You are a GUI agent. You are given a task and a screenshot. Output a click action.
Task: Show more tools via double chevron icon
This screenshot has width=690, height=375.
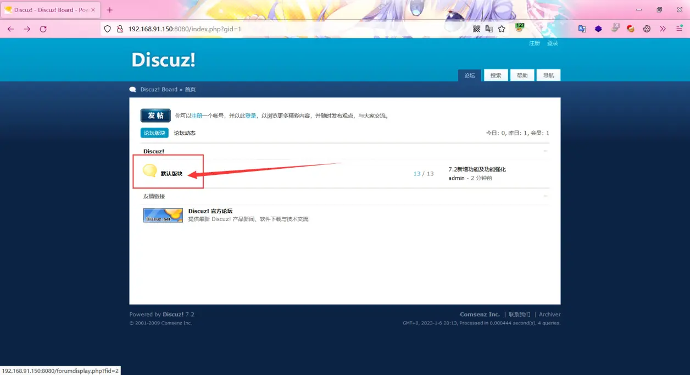(x=663, y=29)
